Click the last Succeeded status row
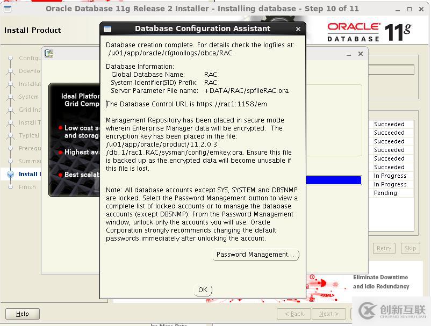431x326 pixels. pyautogui.click(x=389, y=167)
